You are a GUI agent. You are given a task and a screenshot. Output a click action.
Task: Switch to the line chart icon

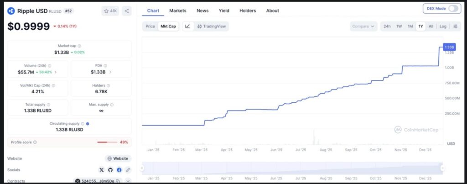tap(187, 26)
